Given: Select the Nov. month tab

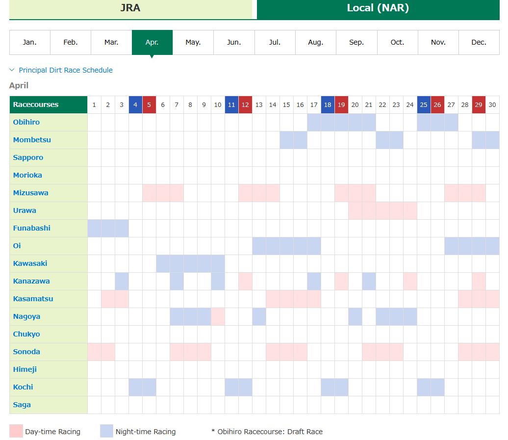Looking at the screenshot, I should 438,43.
